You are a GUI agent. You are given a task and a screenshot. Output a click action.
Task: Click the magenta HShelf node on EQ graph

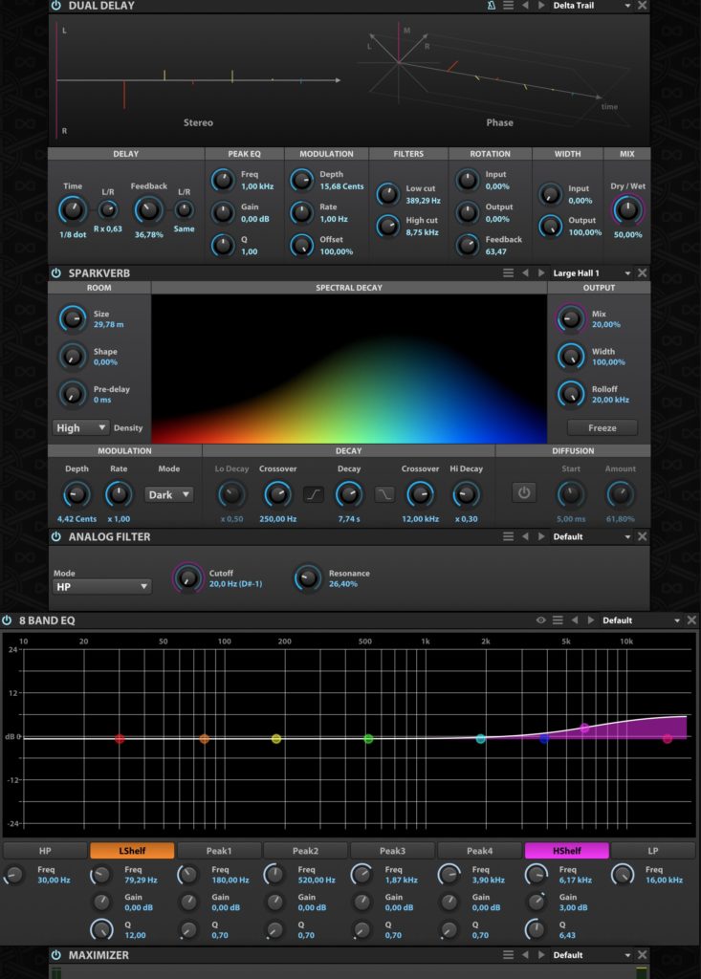pyautogui.click(x=584, y=728)
